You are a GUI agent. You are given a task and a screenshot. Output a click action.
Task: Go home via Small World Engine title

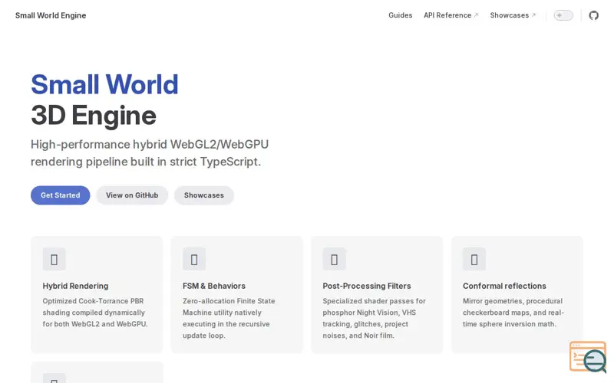[51, 15]
